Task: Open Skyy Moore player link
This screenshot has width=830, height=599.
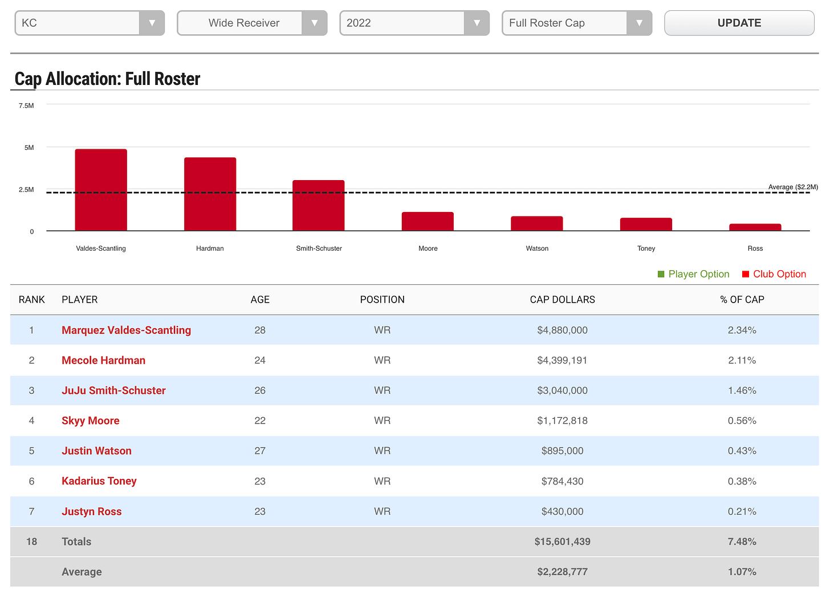Action: (90, 421)
